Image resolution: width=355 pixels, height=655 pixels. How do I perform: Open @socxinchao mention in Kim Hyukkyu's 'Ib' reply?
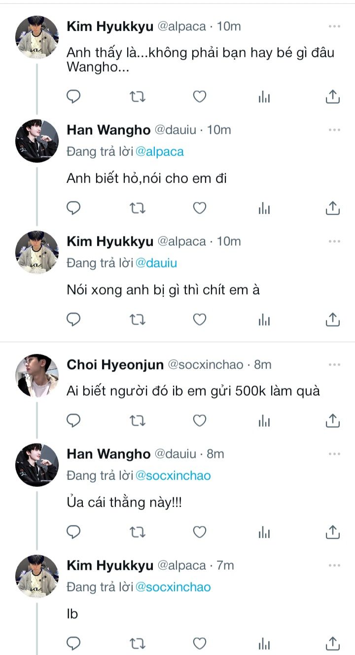click(x=173, y=587)
